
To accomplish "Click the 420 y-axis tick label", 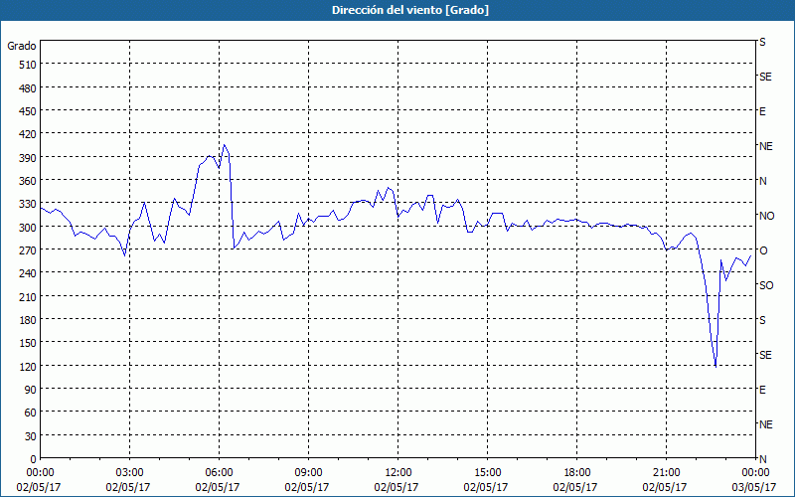I will [x=29, y=134].
